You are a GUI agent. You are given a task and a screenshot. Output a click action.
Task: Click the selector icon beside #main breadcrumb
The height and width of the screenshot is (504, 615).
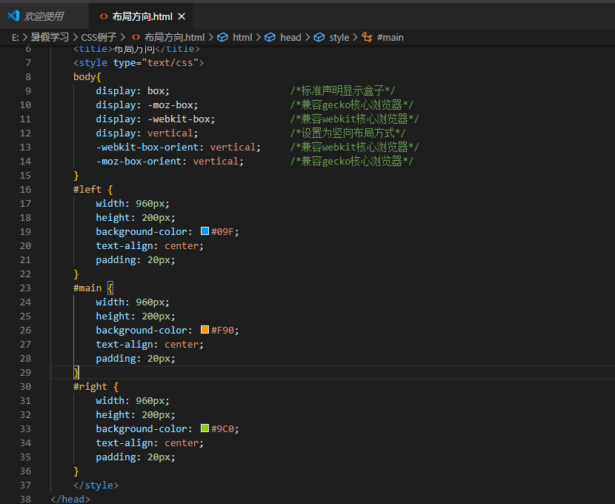pos(367,37)
